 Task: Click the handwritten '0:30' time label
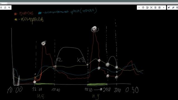coord(132,90)
